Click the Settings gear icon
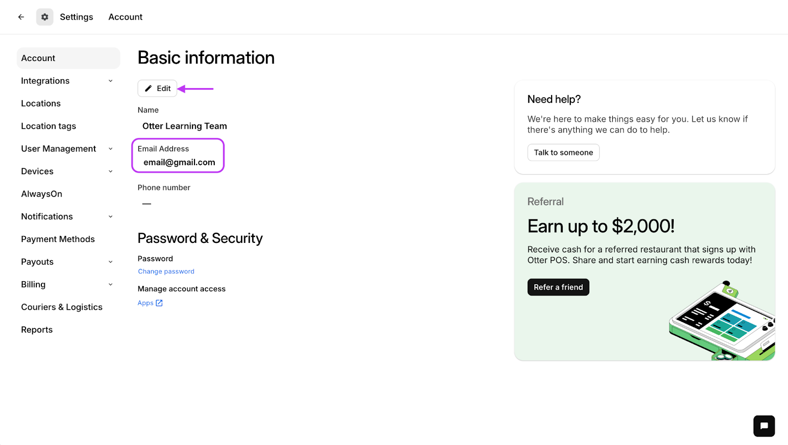This screenshot has width=788, height=445. pyautogui.click(x=45, y=17)
